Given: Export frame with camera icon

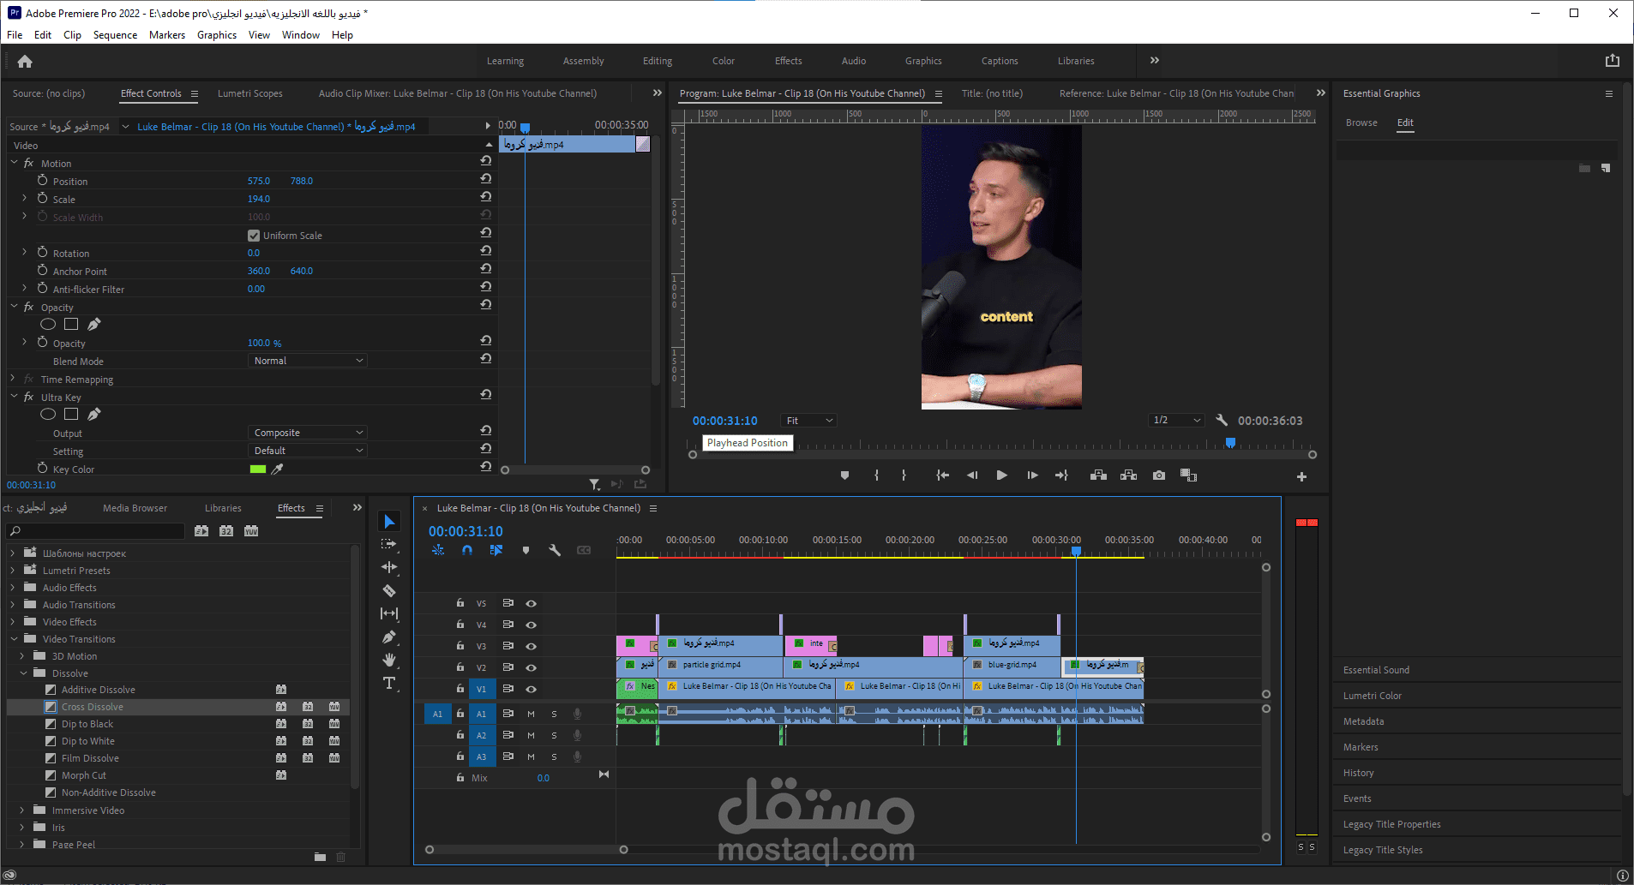Looking at the screenshot, I should coord(1159,475).
